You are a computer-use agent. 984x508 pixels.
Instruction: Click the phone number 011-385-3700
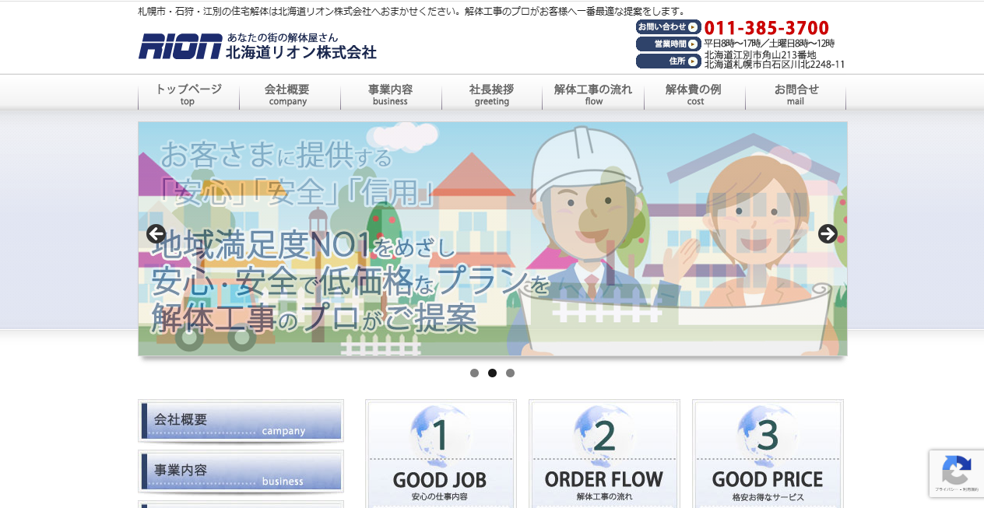tap(766, 26)
